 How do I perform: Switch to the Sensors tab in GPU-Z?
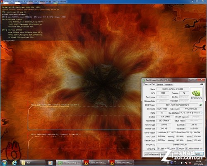coord(160,85)
